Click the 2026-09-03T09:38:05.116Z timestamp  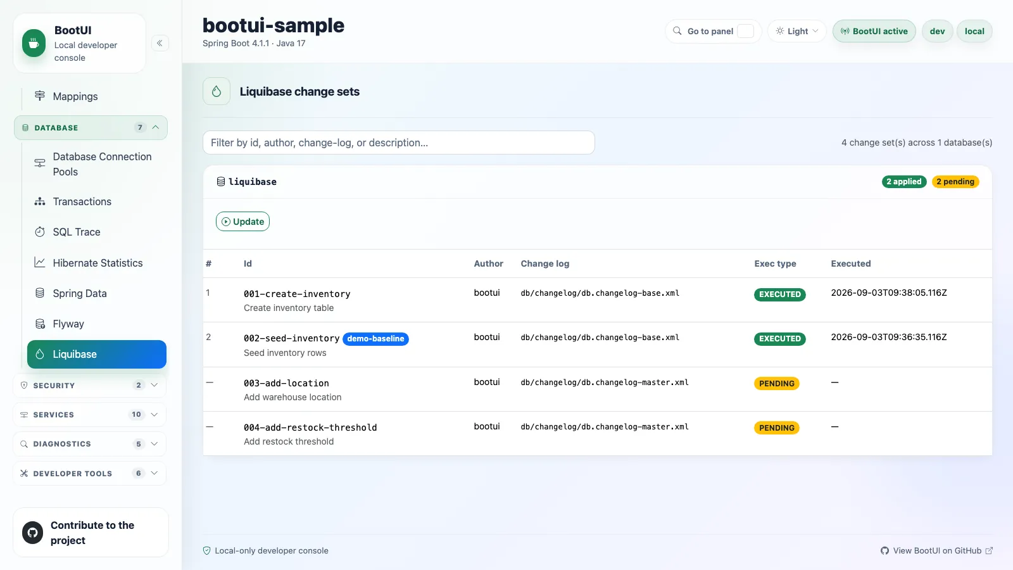click(x=889, y=293)
